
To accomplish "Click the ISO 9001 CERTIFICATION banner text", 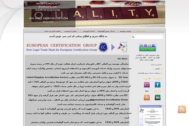I will coord(48,18).
